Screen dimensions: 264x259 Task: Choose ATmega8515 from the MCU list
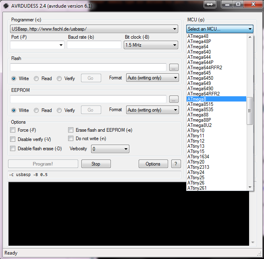pos(216,104)
